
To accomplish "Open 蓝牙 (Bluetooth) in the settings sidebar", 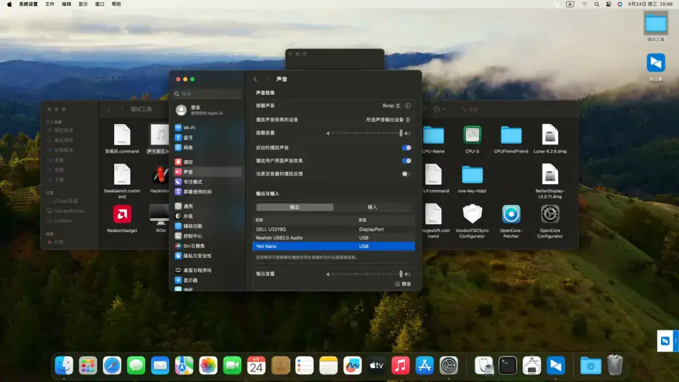I will tap(208, 138).
